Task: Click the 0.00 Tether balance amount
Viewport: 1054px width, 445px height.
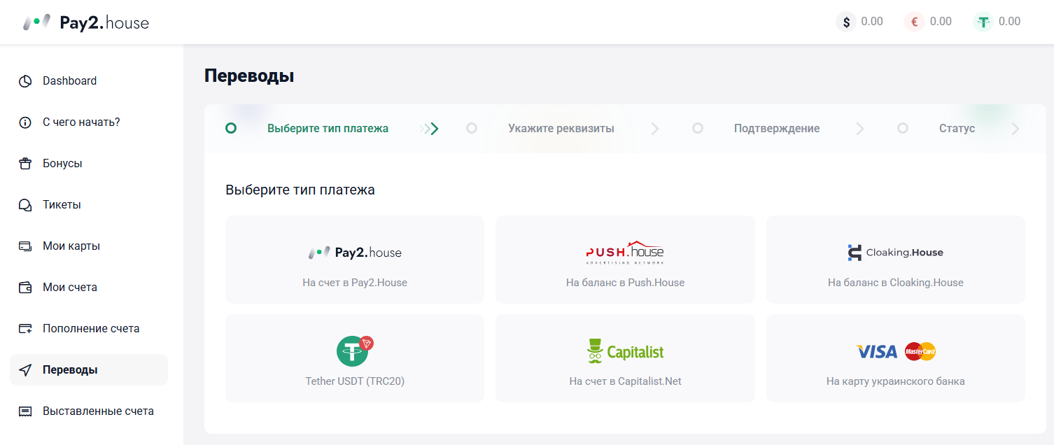Action: 1009,22
